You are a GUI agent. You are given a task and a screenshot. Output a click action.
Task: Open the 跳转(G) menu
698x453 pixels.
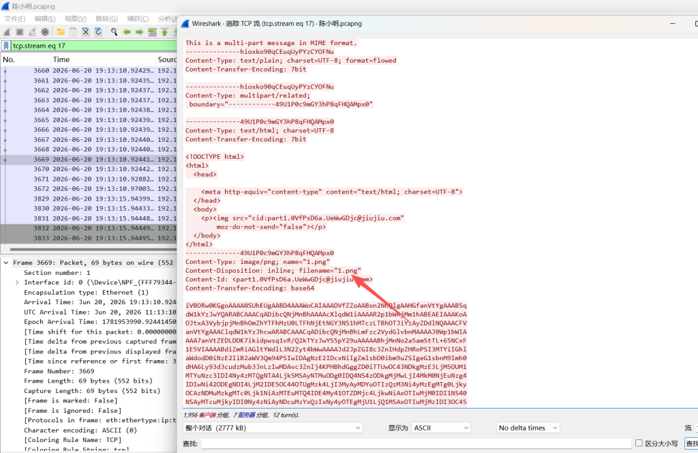[106, 18]
